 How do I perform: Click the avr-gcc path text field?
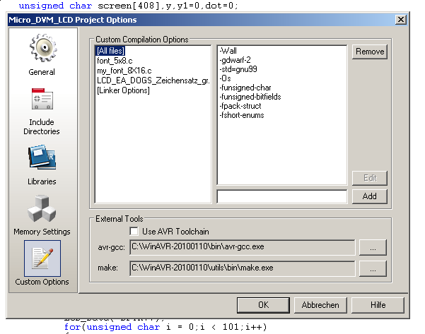point(243,247)
